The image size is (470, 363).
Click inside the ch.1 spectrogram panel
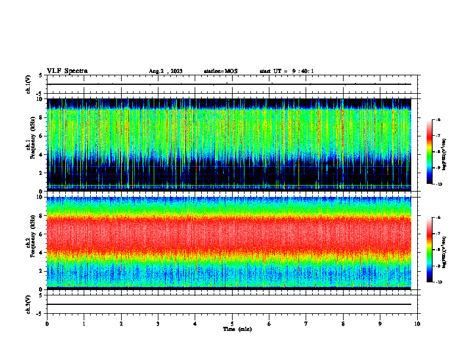coord(229,145)
